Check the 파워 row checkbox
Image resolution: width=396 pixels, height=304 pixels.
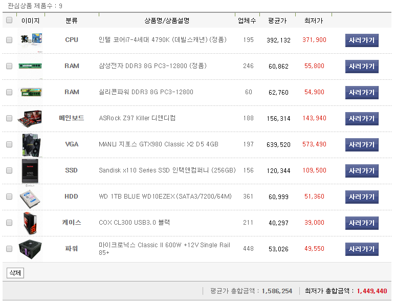click(x=9, y=249)
